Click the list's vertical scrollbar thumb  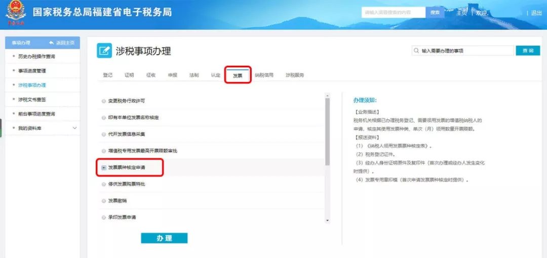[327, 132]
